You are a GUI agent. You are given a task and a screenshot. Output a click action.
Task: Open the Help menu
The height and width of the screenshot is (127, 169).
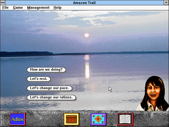(58, 8)
